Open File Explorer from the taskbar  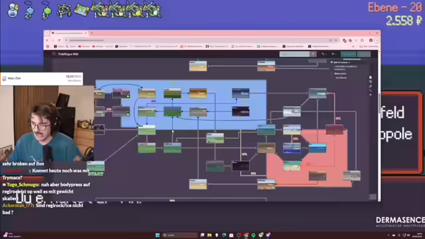pyautogui.click(x=210, y=235)
